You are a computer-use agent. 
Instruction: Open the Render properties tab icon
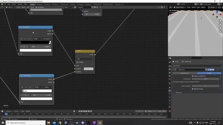click(170, 66)
